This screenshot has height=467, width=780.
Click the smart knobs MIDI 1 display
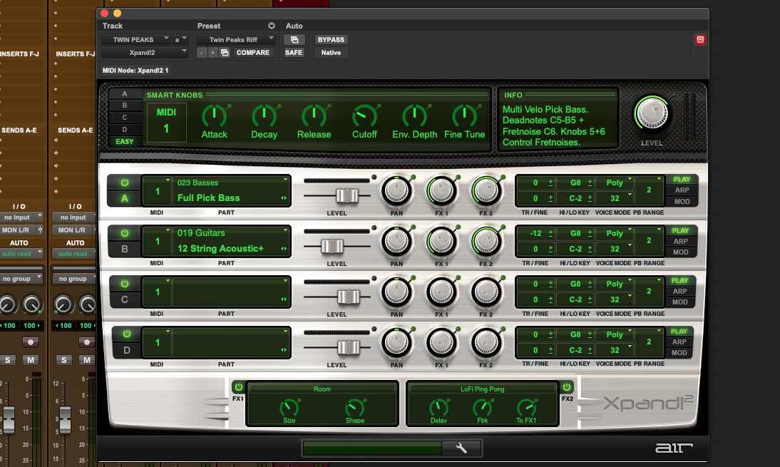coord(167,121)
